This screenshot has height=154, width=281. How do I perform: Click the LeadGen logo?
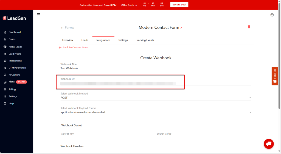(x=14, y=18)
